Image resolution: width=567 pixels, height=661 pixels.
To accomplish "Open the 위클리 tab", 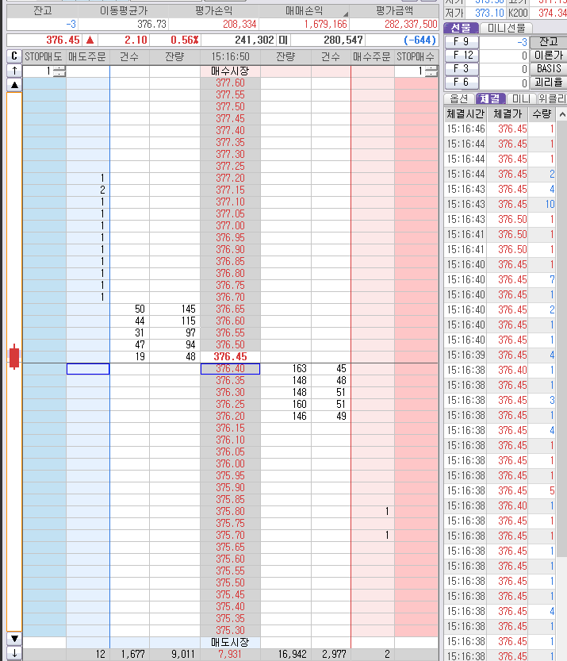I will (x=552, y=98).
